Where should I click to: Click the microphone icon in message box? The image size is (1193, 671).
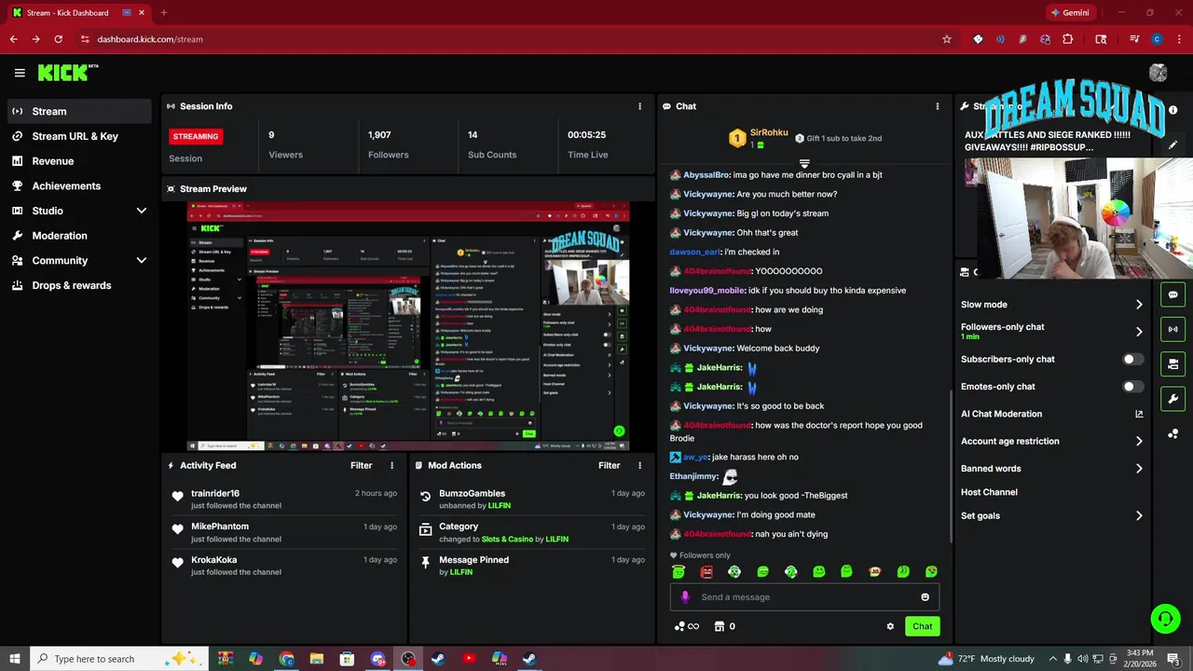[x=685, y=597]
